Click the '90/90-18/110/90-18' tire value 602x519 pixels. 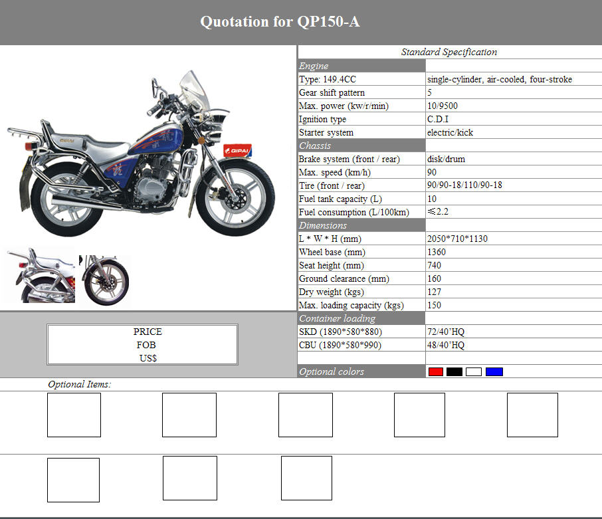click(x=464, y=185)
